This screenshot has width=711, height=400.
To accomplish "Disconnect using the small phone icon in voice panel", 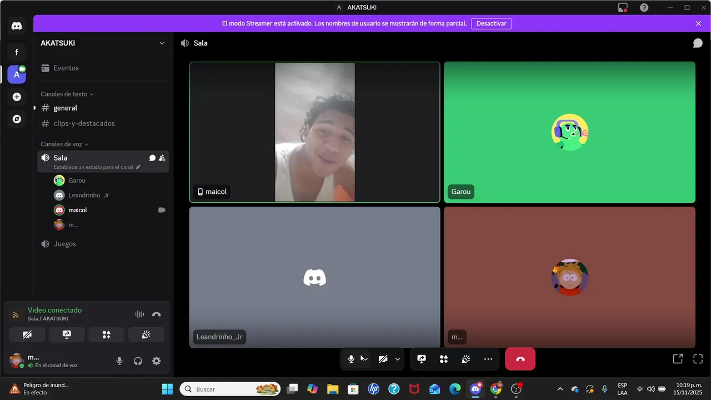I will (157, 314).
